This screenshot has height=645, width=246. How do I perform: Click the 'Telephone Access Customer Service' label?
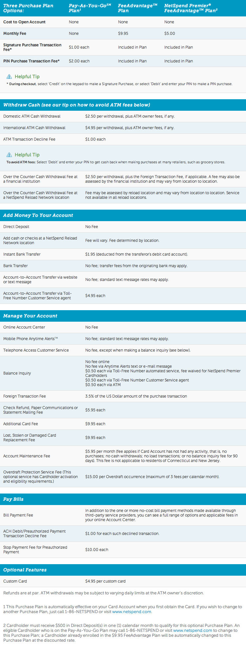pyautogui.click(x=36, y=350)
